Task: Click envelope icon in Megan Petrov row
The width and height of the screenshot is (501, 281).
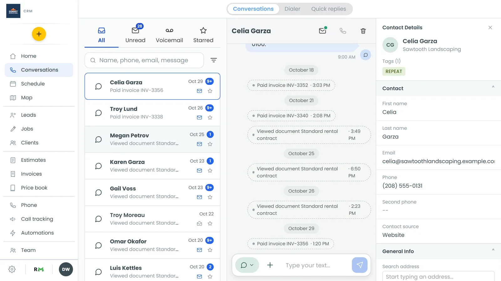Action: (x=199, y=144)
